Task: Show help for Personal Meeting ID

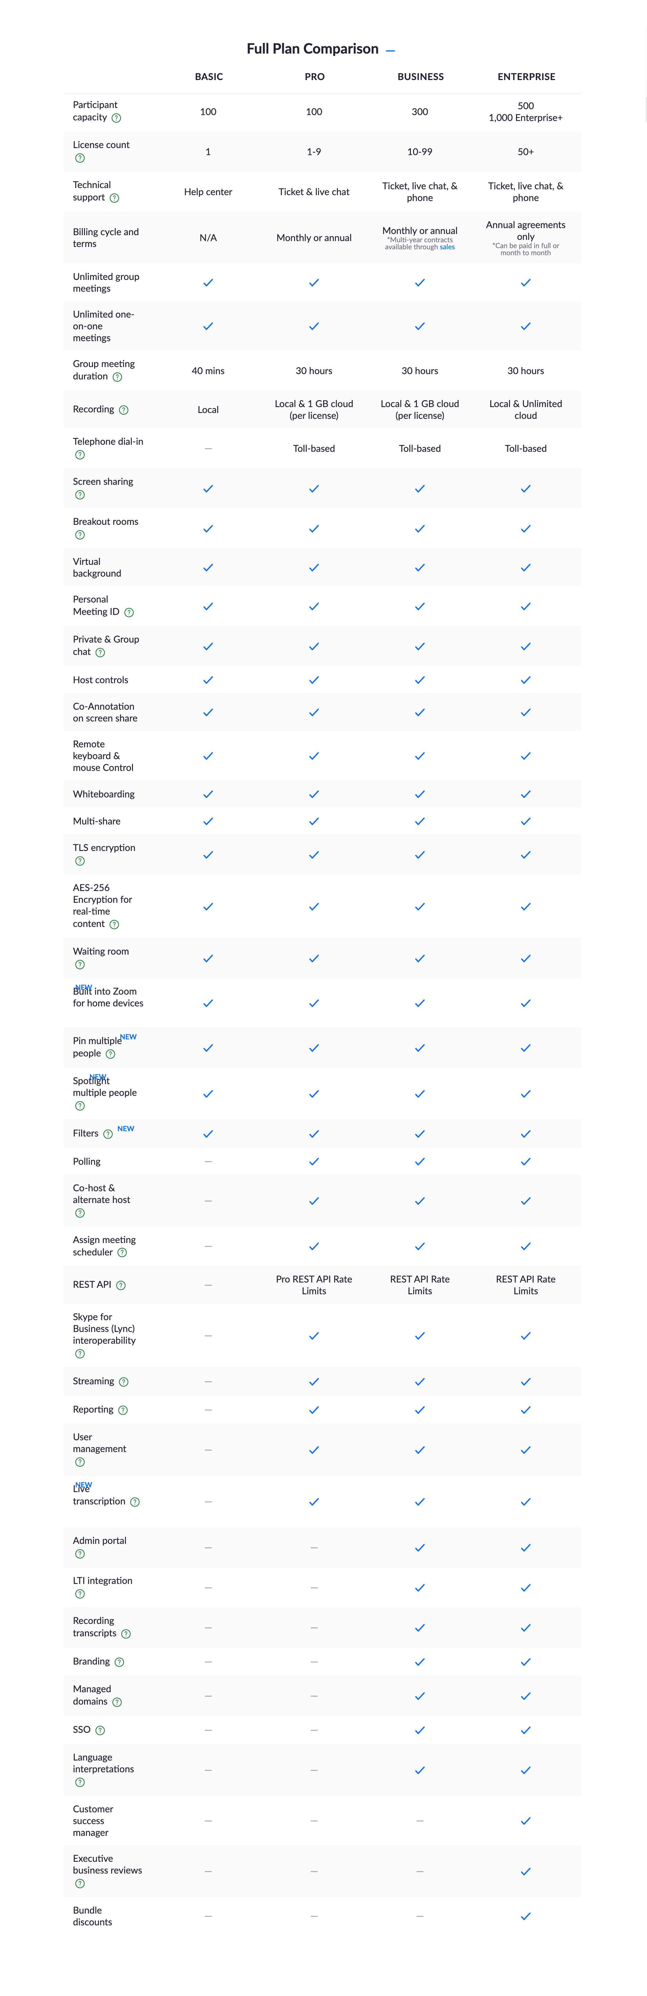Action: 129,612
